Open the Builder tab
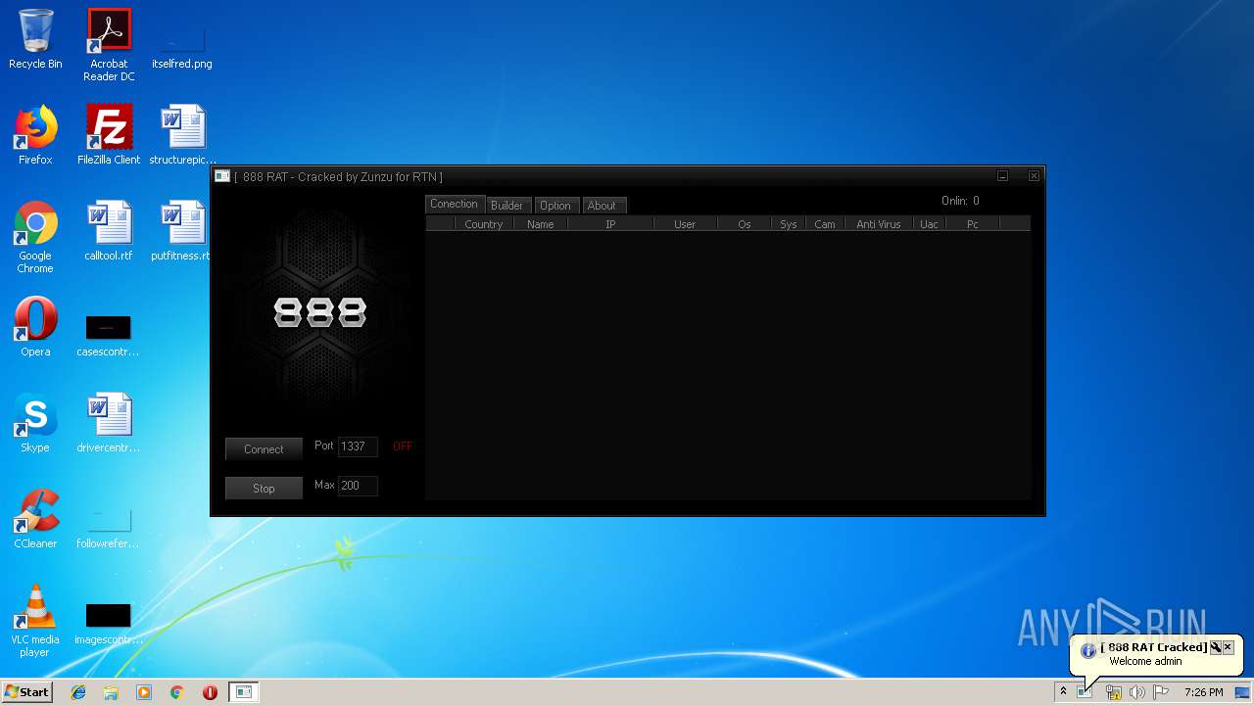 [507, 206]
